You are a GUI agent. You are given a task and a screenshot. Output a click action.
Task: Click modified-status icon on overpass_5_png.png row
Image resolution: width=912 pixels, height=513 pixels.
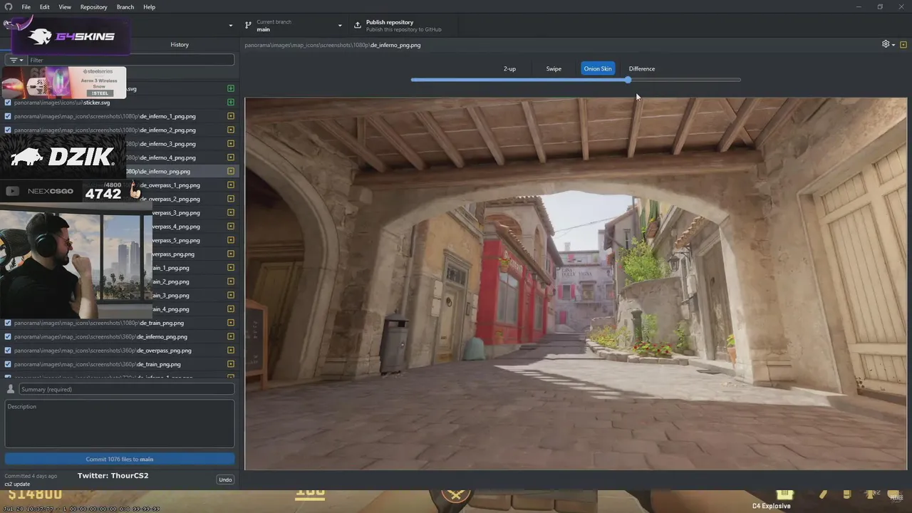[x=231, y=240]
